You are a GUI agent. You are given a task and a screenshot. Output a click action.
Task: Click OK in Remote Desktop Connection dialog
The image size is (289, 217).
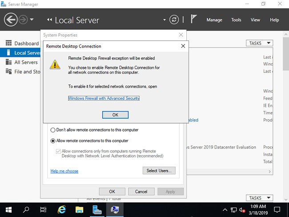coord(115,115)
